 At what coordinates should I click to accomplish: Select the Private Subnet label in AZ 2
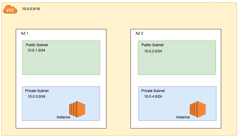153,91
